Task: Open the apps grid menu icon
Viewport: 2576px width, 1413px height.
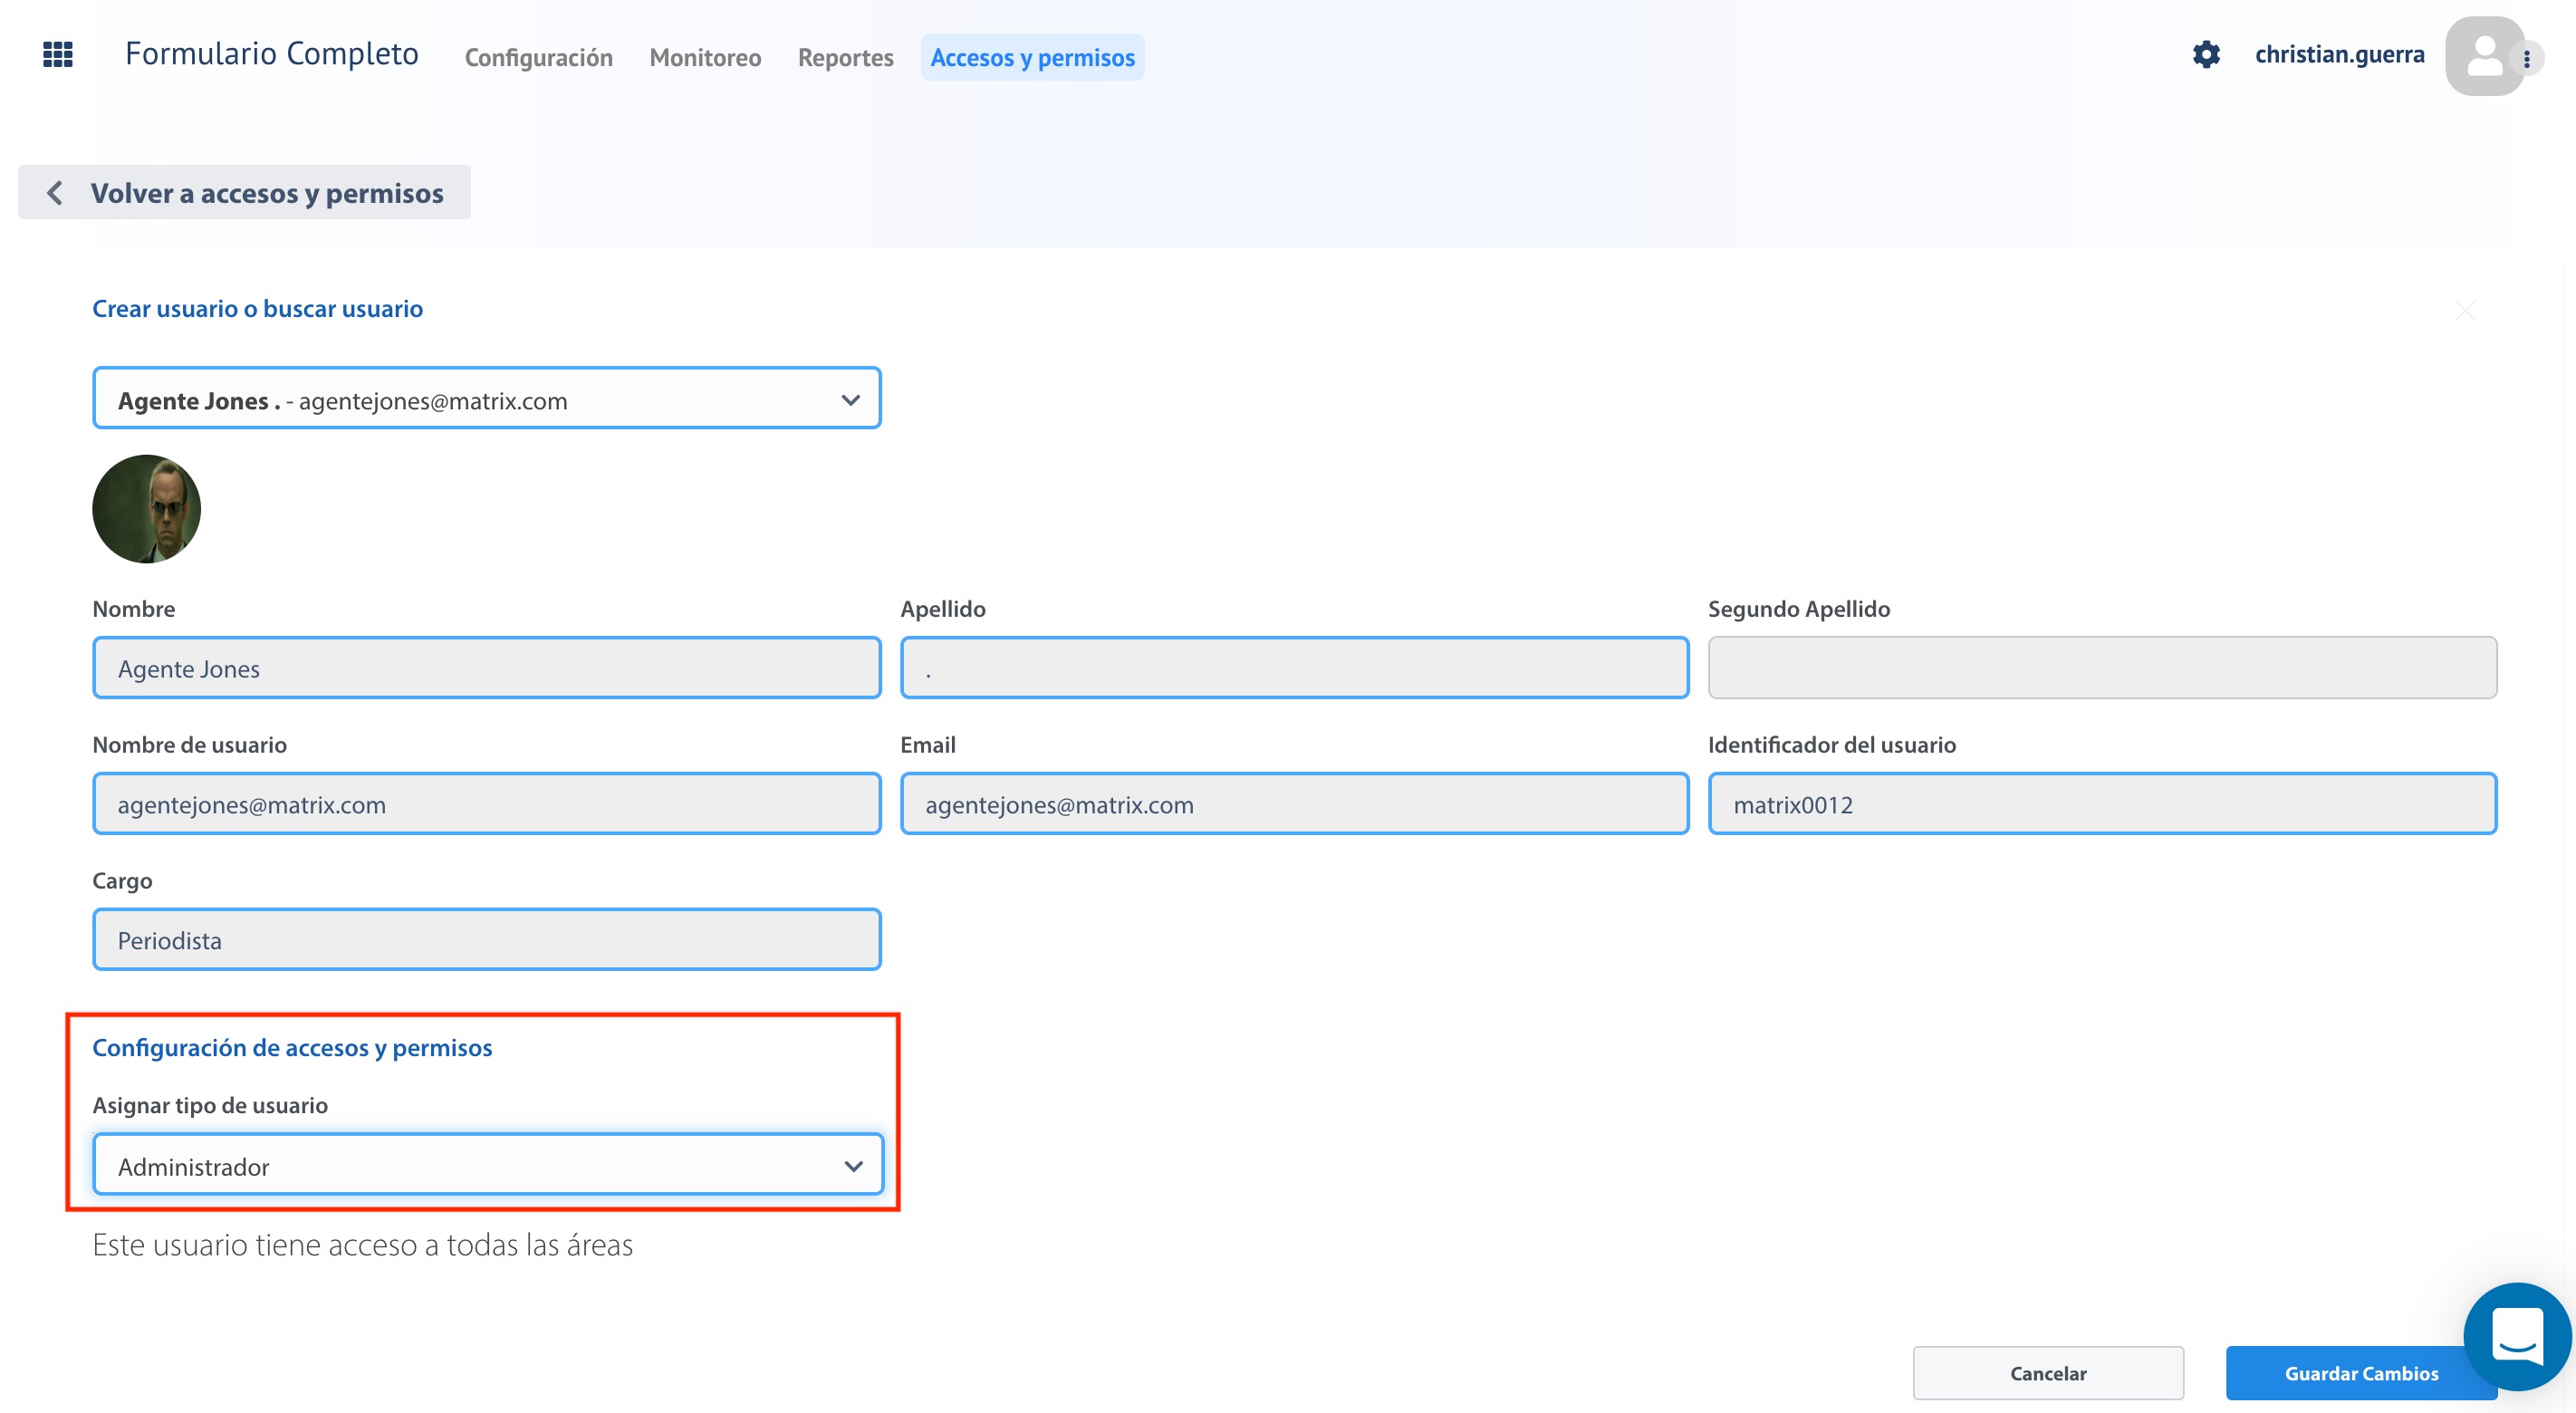Action: coord(58,54)
